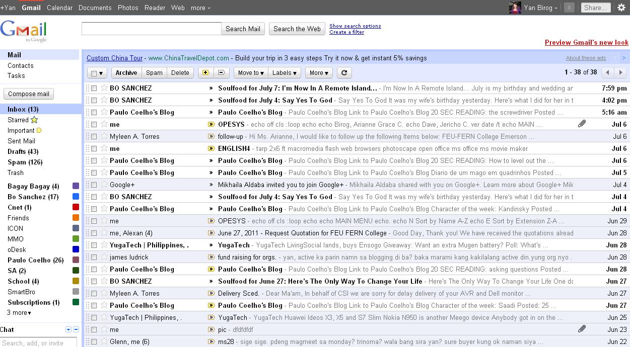Open Documents from top navigation bar
Image resolution: width=630 pixels, height=347 pixels.
coord(95,8)
